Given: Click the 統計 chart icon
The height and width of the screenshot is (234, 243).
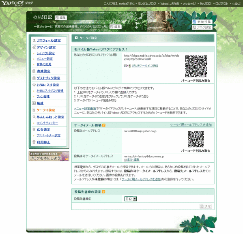Looking at the screenshot, I should (34, 103).
